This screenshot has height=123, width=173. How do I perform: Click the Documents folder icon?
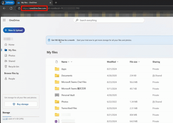click(x=57, y=75)
